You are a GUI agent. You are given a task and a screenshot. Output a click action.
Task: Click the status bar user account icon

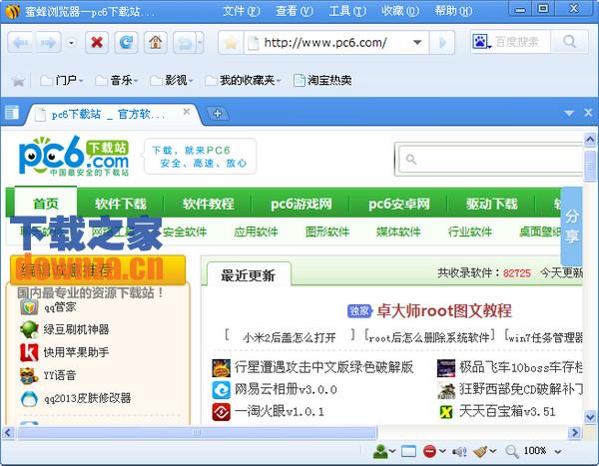click(380, 451)
